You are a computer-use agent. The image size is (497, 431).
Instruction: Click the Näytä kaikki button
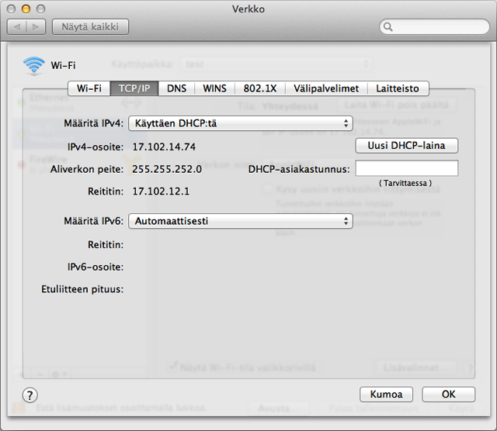coord(90,27)
